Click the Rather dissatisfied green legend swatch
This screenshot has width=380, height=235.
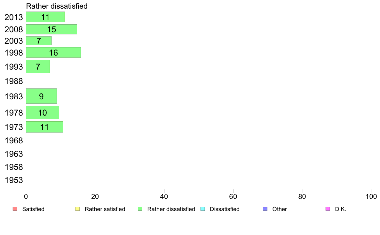(140, 209)
